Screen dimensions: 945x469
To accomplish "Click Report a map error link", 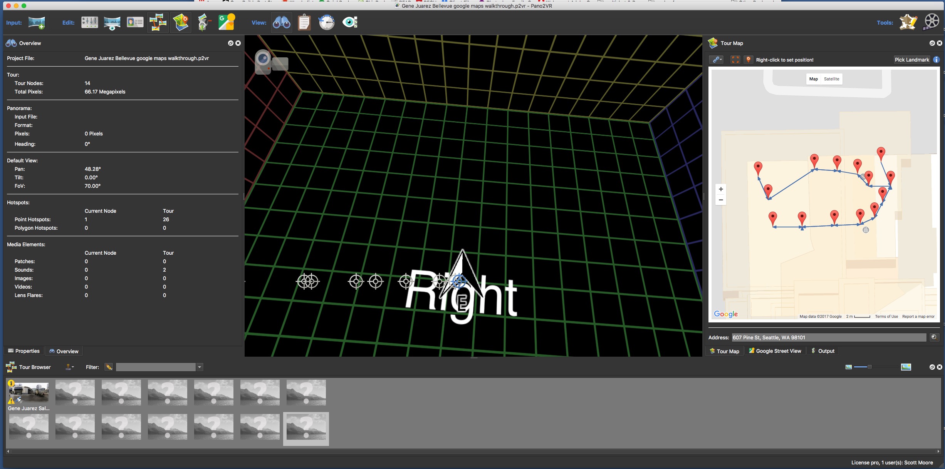I will (918, 316).
